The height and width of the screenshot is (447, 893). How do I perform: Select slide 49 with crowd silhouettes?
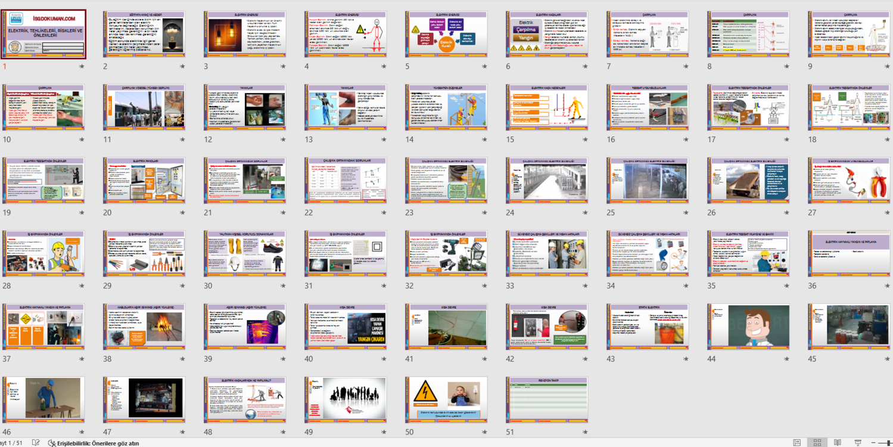tap(346, 401)
